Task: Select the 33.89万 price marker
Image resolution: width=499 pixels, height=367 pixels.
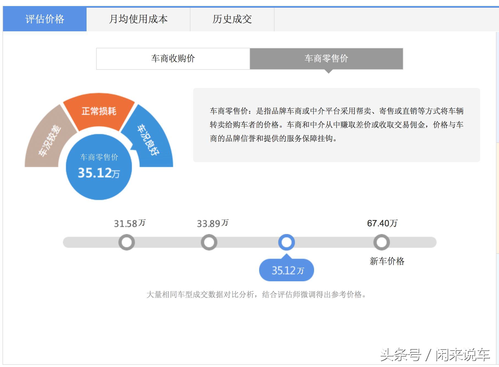Action: click(209, 242)
